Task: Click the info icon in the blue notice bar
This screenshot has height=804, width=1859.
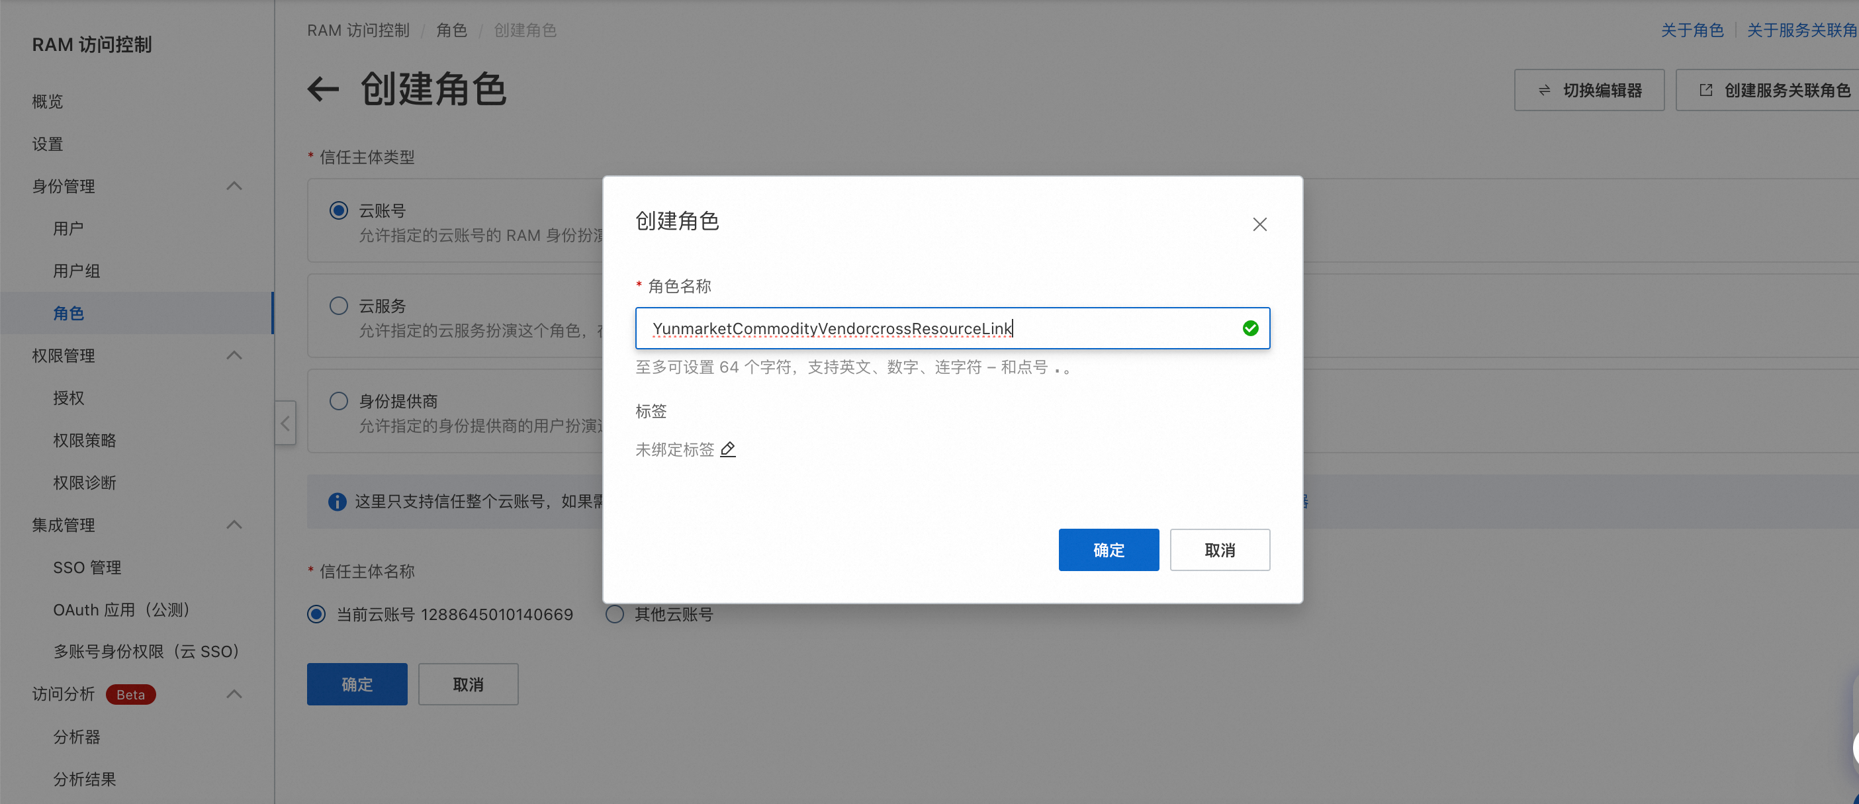Action: [x=336, y=501]
